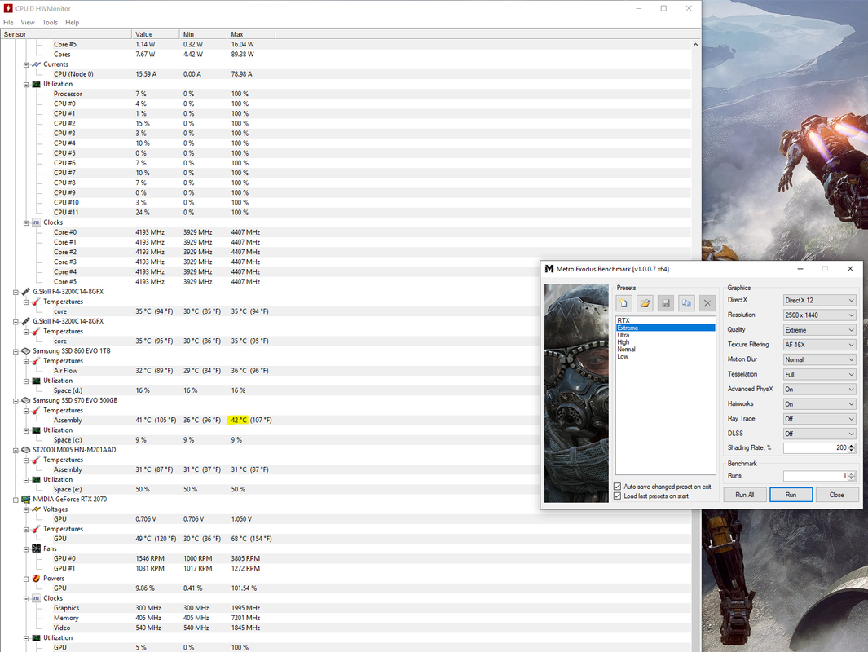The width and height of the screenshot is (868, 652).
Task: Click the Samsung SSD 970 EVO 500GB drive icon
Action: pyautogui.click(x=25, y=400)
